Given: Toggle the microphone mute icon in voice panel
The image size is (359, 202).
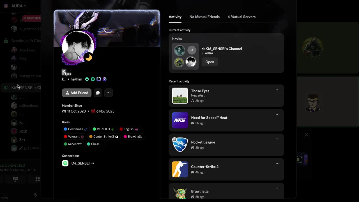Looking at the screenshot, I should (35, 195).
